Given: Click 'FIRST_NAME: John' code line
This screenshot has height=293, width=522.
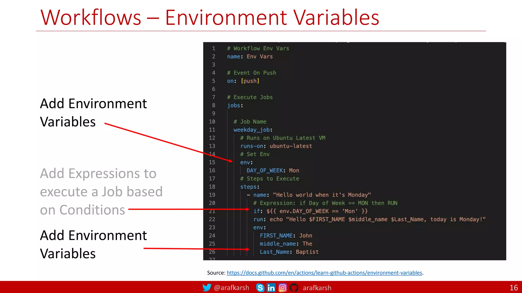Looking at the screenshot, I should tap(286, 236).
